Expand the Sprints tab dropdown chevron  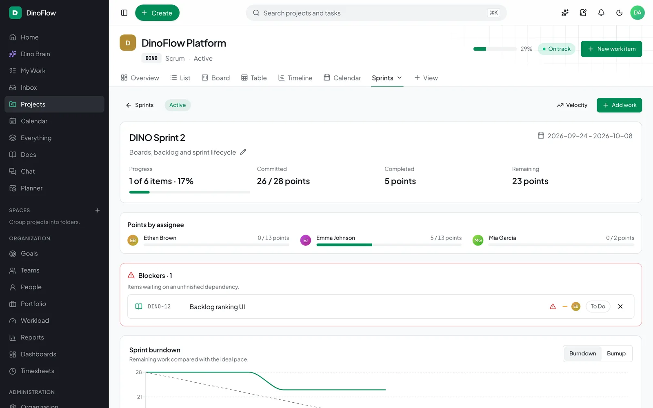[x=400, y=78]
